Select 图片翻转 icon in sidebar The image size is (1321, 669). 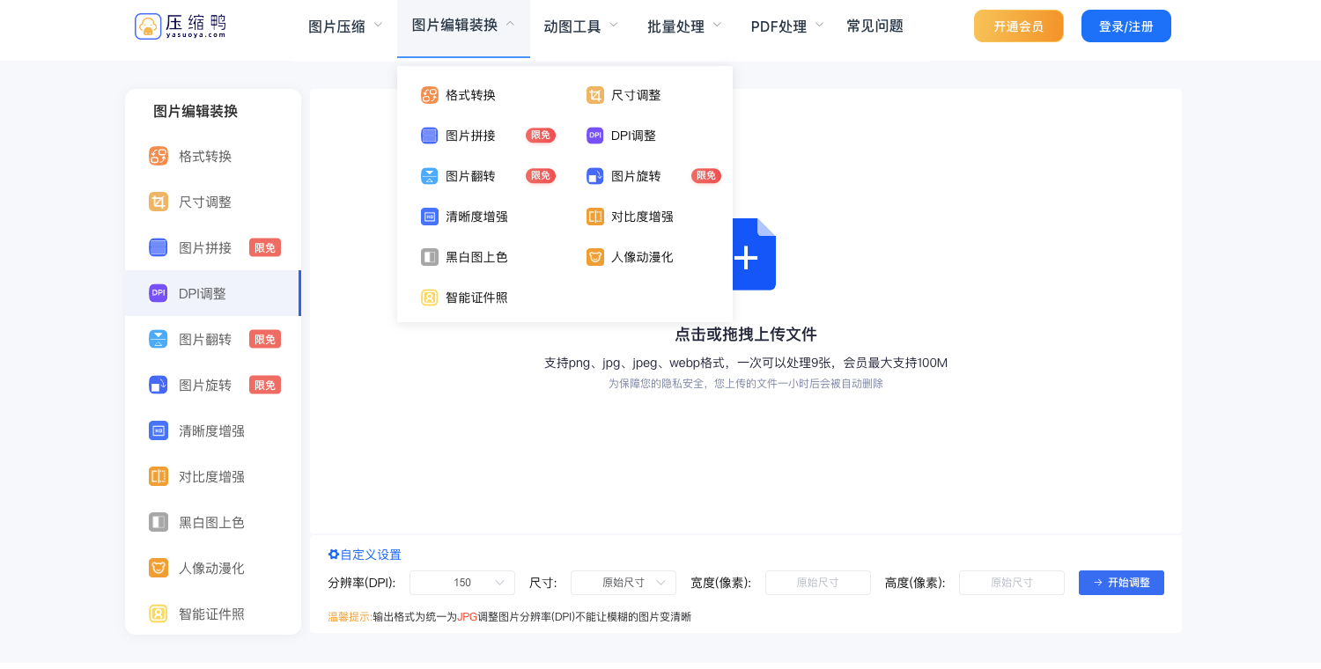(159, 339)
